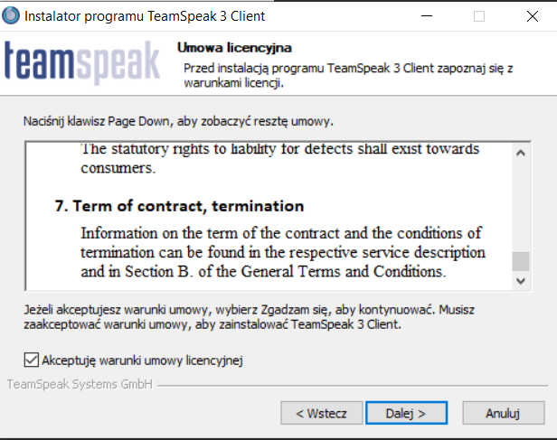
Task: Click the 'Umowa licencyjna' header title
Action: coord(233,48)
